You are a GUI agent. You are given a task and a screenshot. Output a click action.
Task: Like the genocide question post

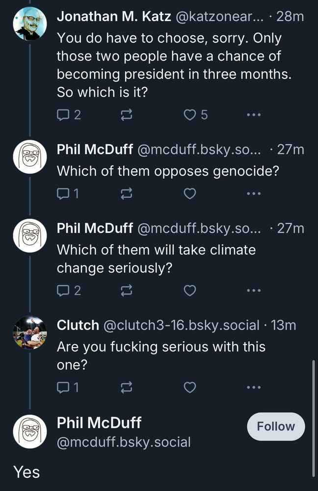pyautogui.click(x=189, y=193)
